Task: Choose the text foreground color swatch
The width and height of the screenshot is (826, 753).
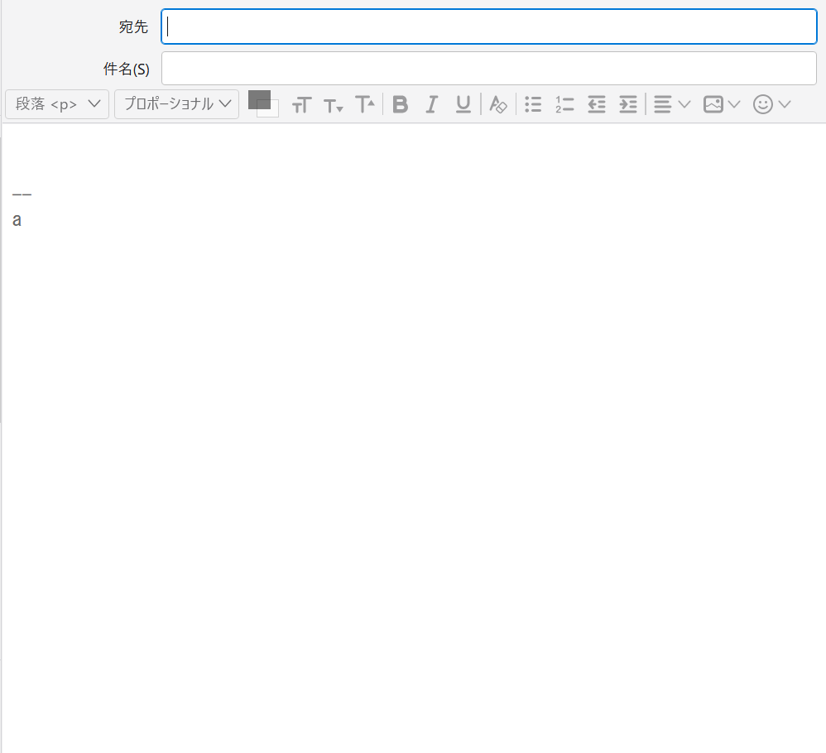Action: click(258, 98)
